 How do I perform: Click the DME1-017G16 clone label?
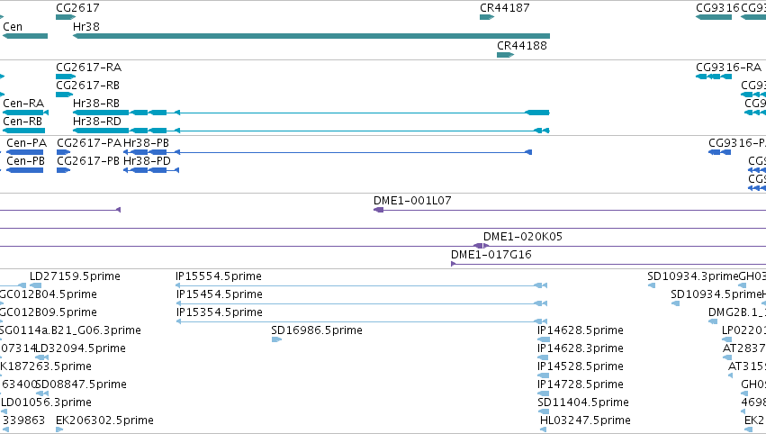coord(491,255)
